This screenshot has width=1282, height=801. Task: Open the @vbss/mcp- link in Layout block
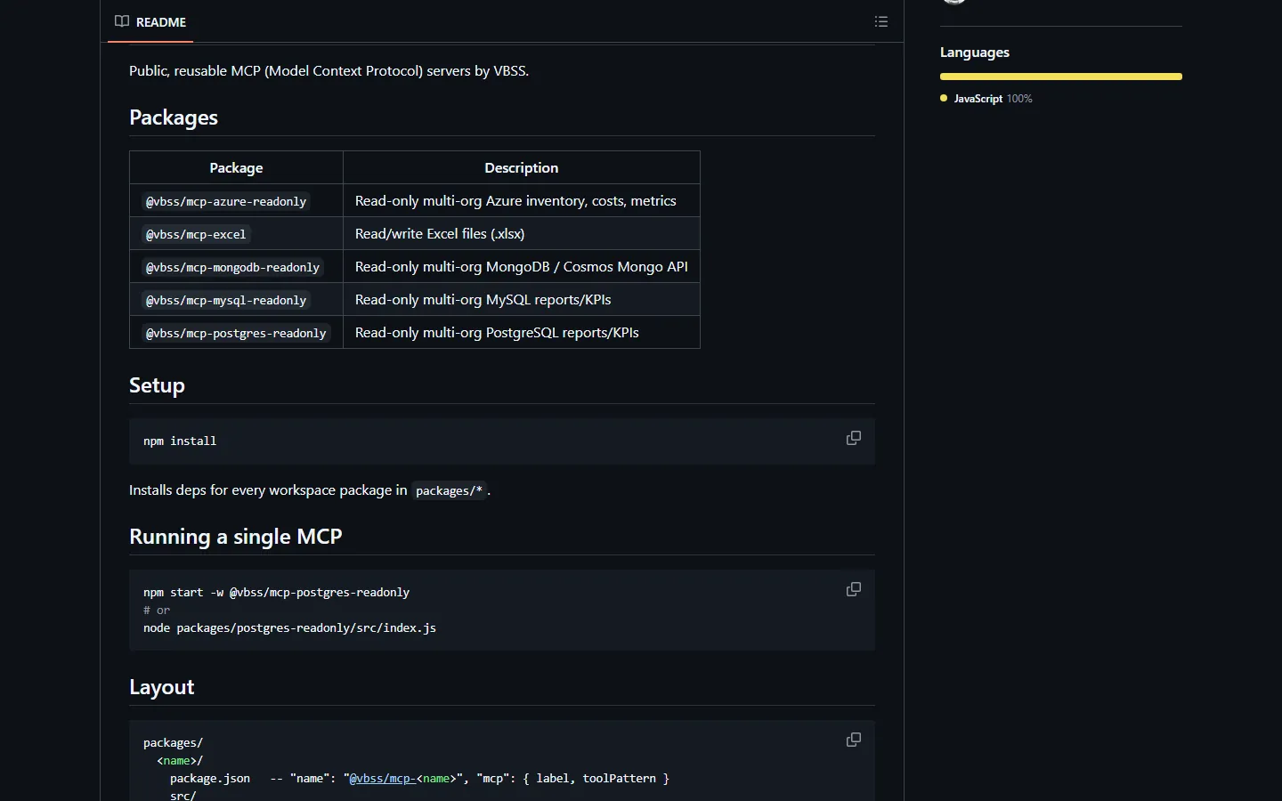(382, 778)
